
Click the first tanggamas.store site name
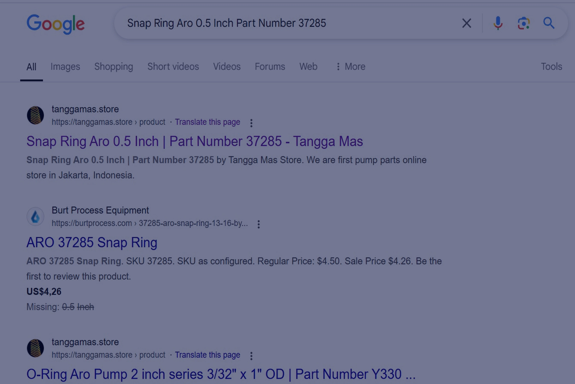point(85,109)
